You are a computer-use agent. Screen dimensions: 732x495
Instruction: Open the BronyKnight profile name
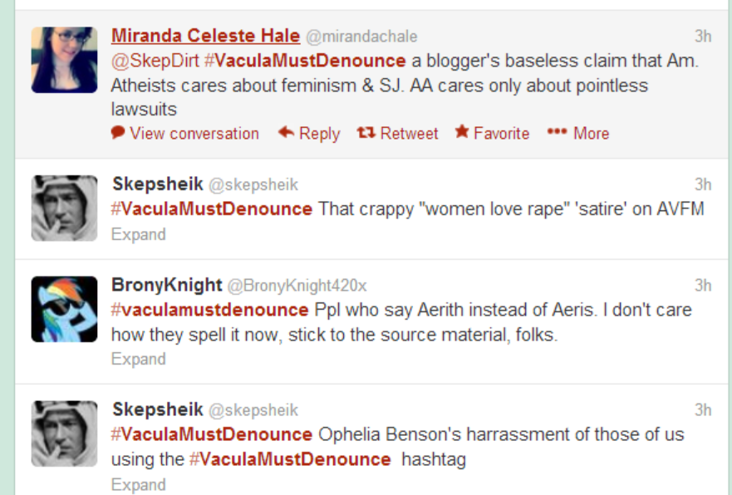[x=166, y=285]
